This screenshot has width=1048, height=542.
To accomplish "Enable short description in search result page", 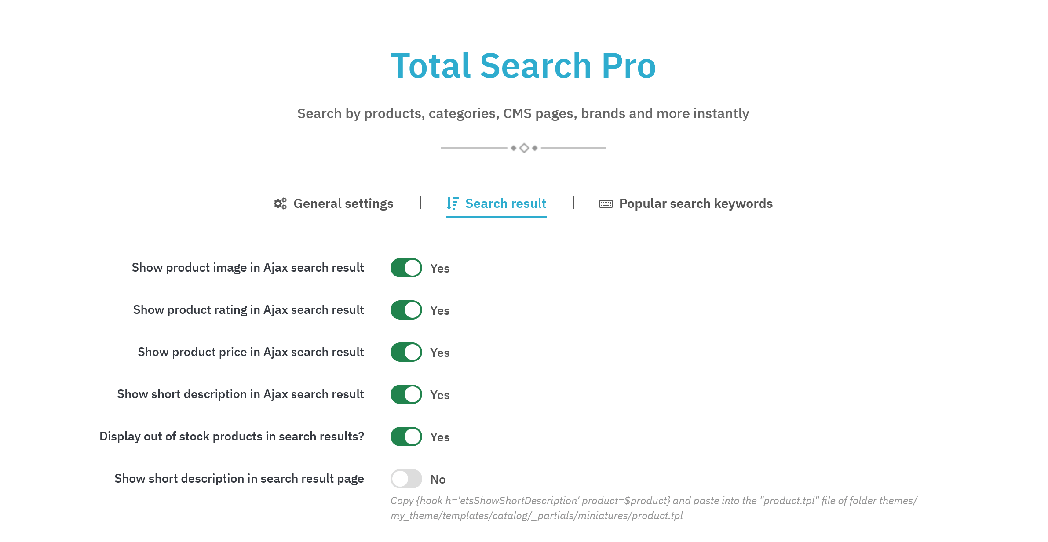I will pos(406,479).
